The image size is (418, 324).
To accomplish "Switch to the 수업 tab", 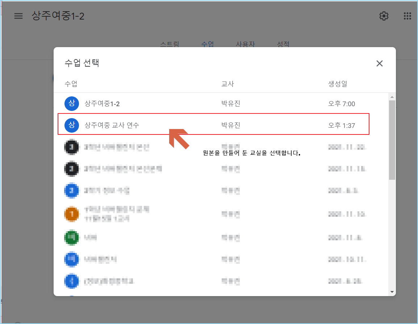I will tap(208, 44).
